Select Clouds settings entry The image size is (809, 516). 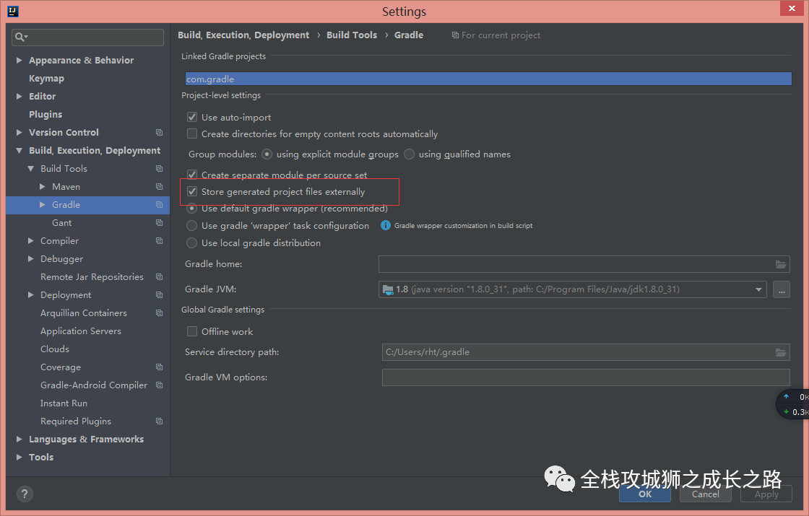point(55,349)
